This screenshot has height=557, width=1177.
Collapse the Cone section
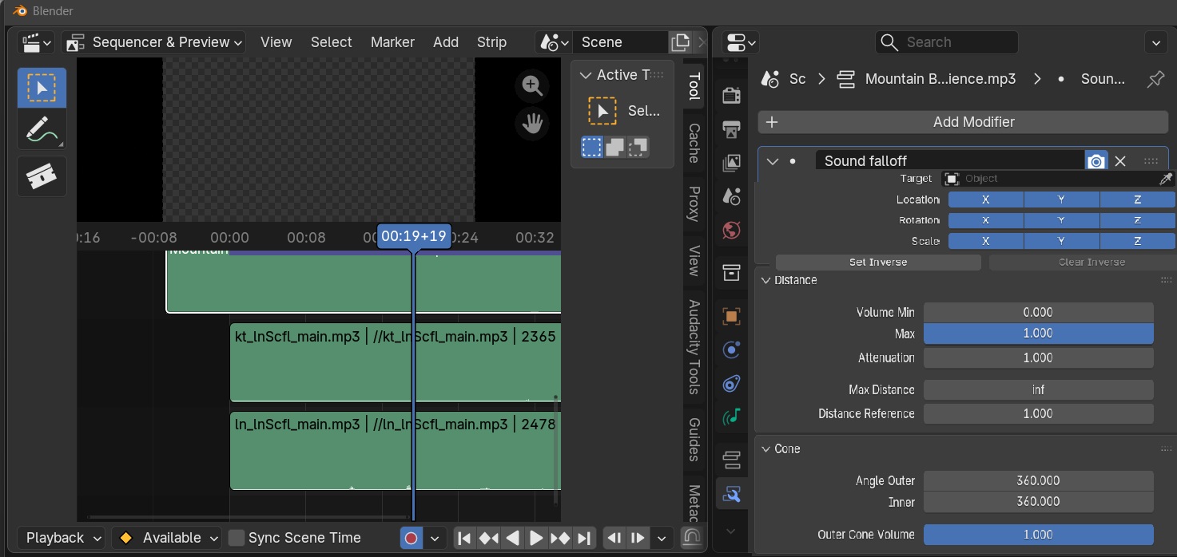[766, 449]
